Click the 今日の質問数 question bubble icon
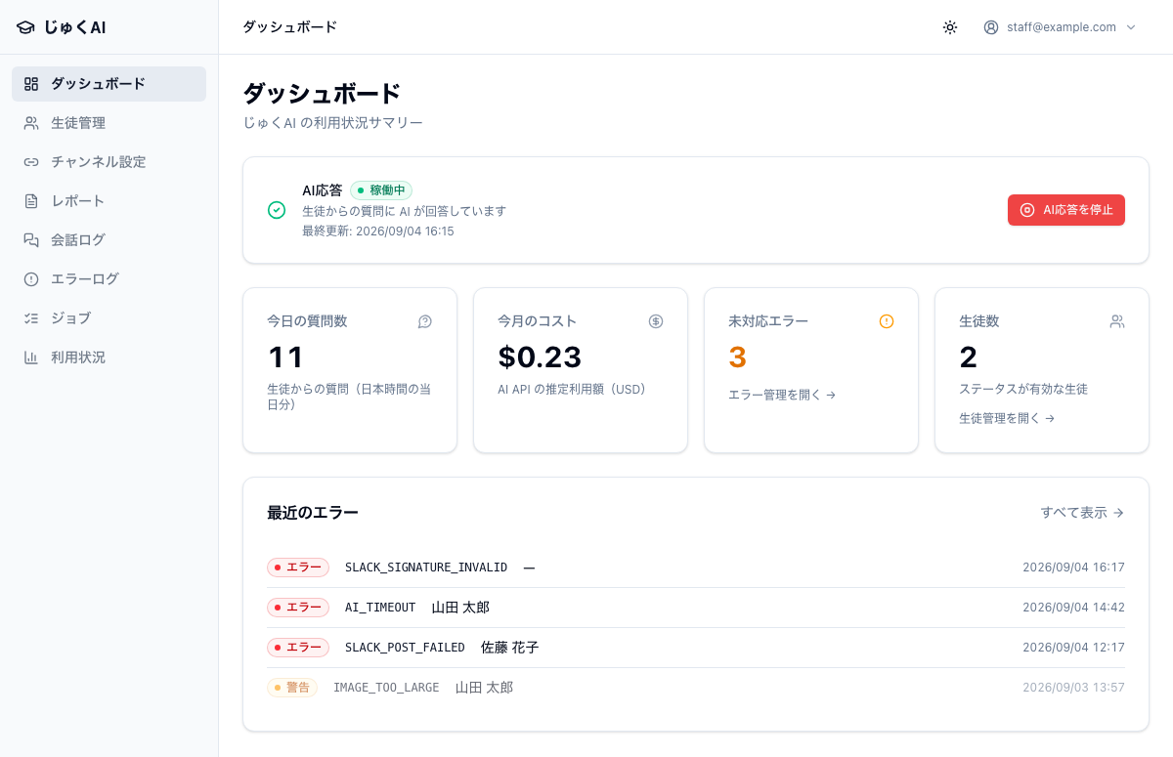This screenshot has width=1173, height=757. (425, 321)
